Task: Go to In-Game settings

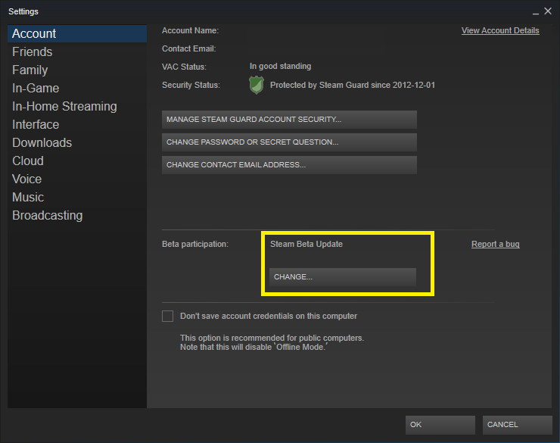Action: coord(36,89)
